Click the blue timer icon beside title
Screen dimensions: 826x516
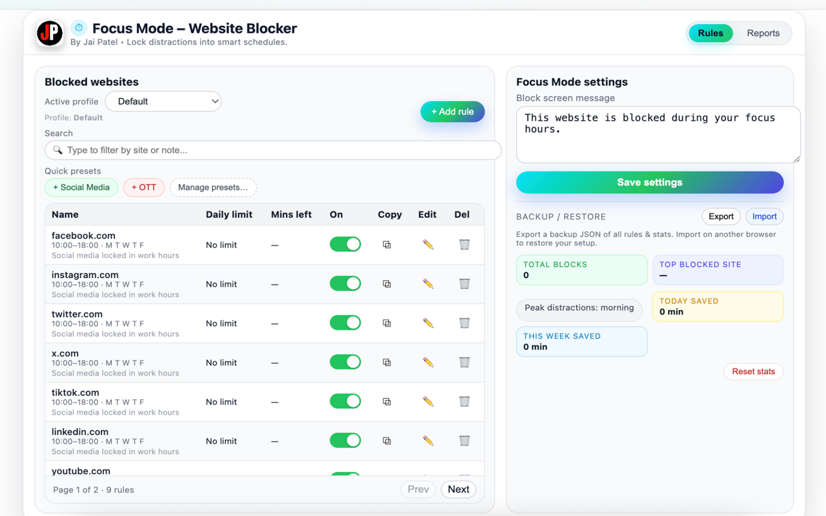click(79, 28)
